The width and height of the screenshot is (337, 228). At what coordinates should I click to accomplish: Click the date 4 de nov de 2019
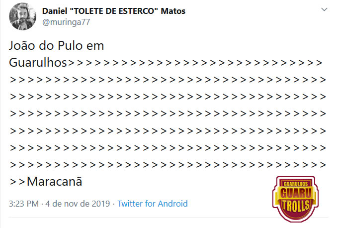[x=78, y=204]
